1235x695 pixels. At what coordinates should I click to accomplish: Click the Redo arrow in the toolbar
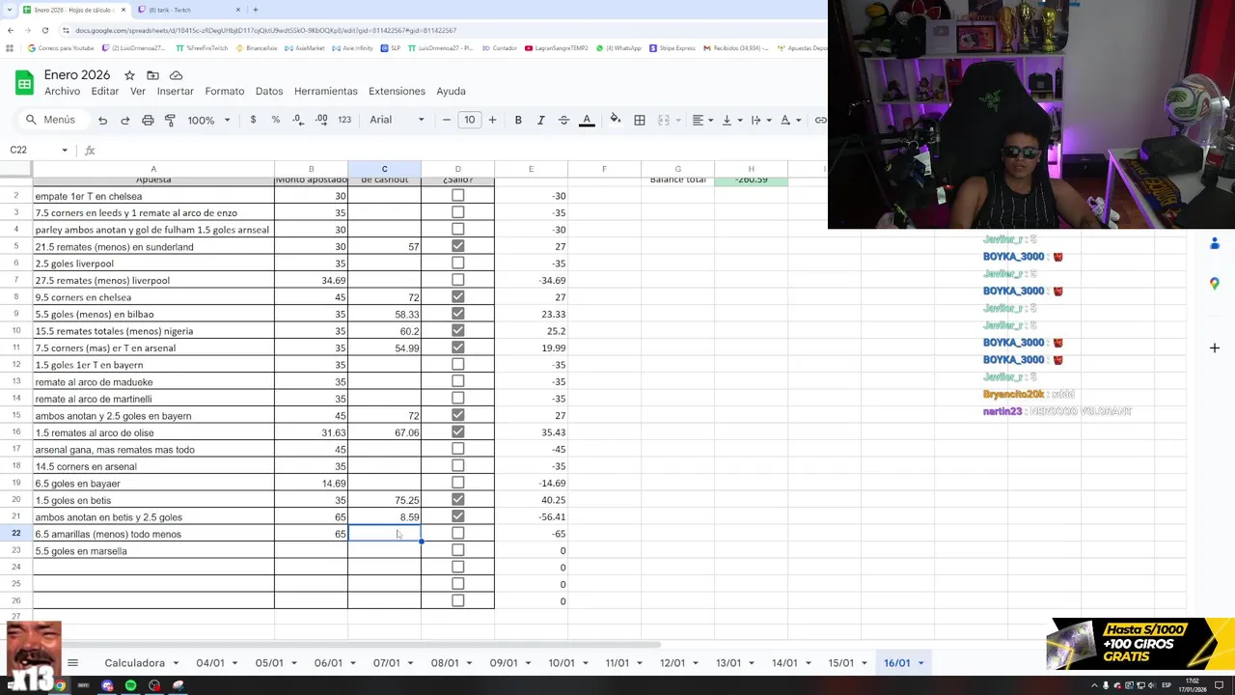(125, 120)
